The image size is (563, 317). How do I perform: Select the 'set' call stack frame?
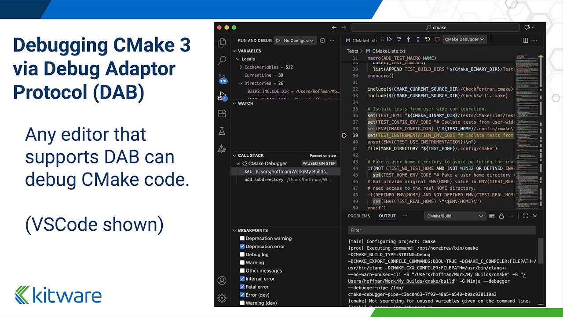286,172
